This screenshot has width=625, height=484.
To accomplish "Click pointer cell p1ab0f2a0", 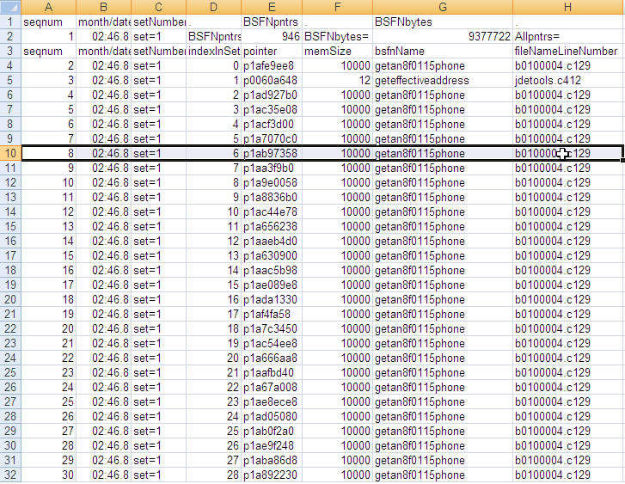I will pyautogui.click(x=272, y=432).
